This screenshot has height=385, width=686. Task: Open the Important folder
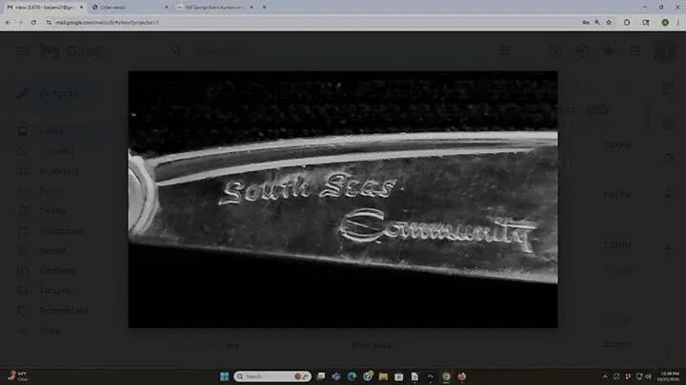coord(59,171)
